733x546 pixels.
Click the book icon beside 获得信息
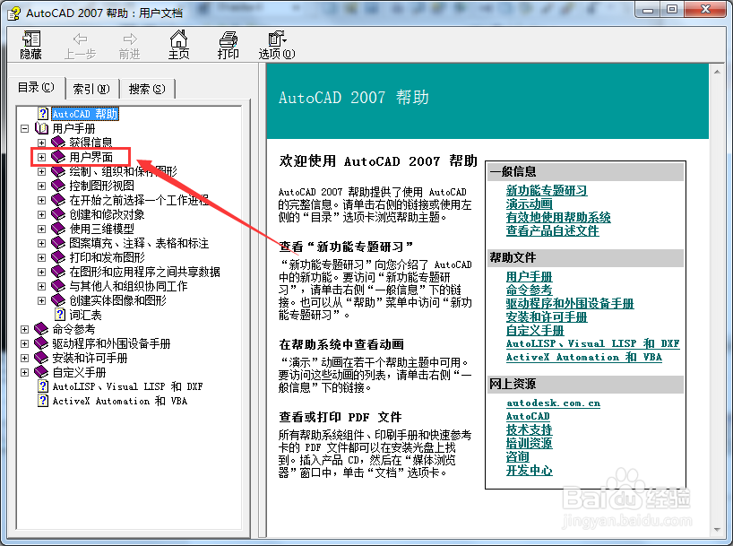58,143
